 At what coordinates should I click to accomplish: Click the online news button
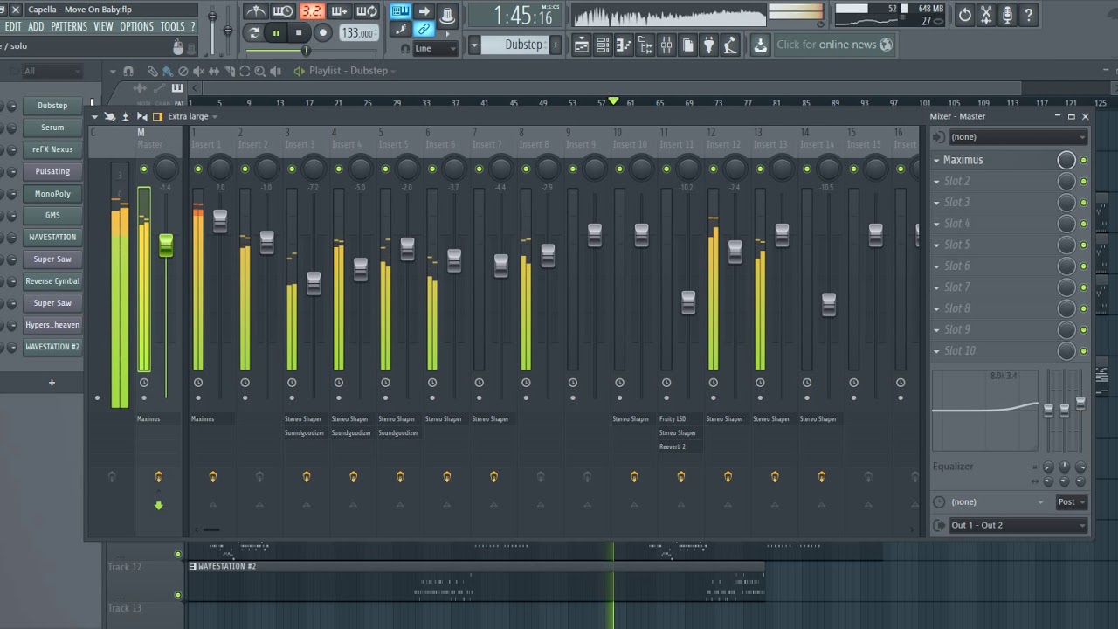click(x=835, y=45)
